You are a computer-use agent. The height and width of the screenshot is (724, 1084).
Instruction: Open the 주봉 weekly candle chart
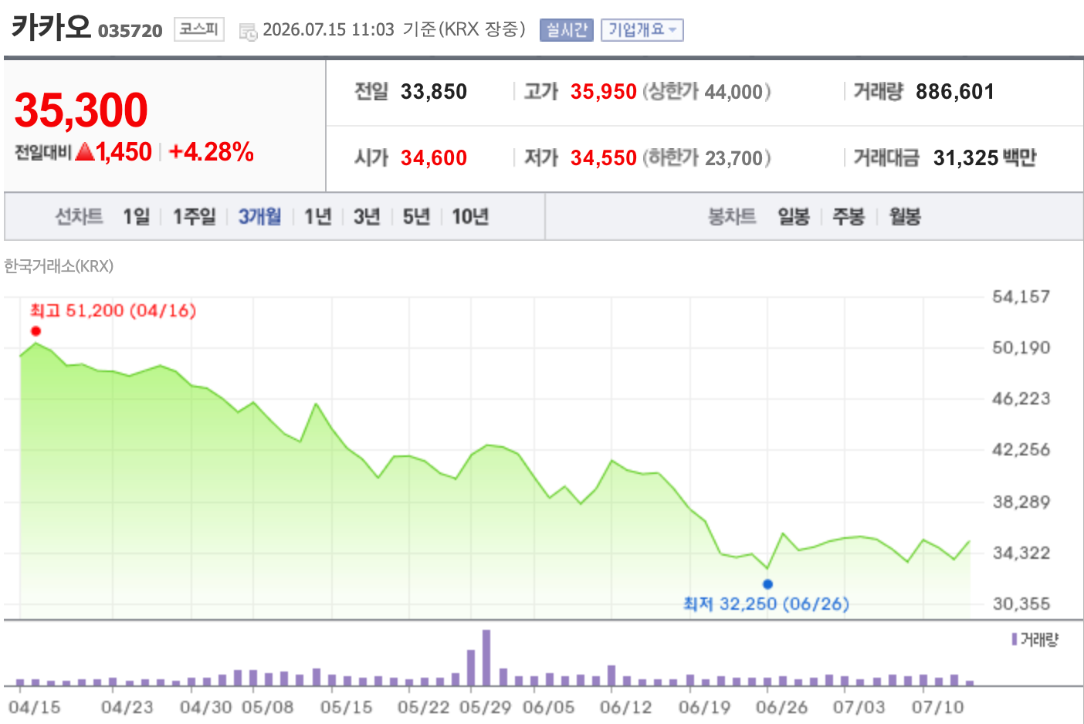(x=849, y=216)
